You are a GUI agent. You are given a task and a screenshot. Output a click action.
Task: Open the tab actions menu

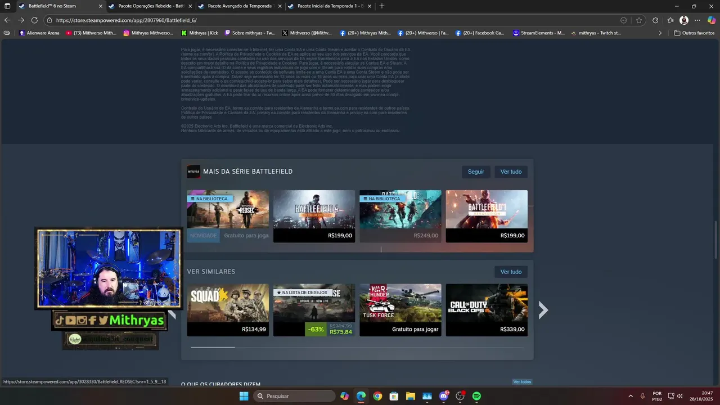[7, 6]
